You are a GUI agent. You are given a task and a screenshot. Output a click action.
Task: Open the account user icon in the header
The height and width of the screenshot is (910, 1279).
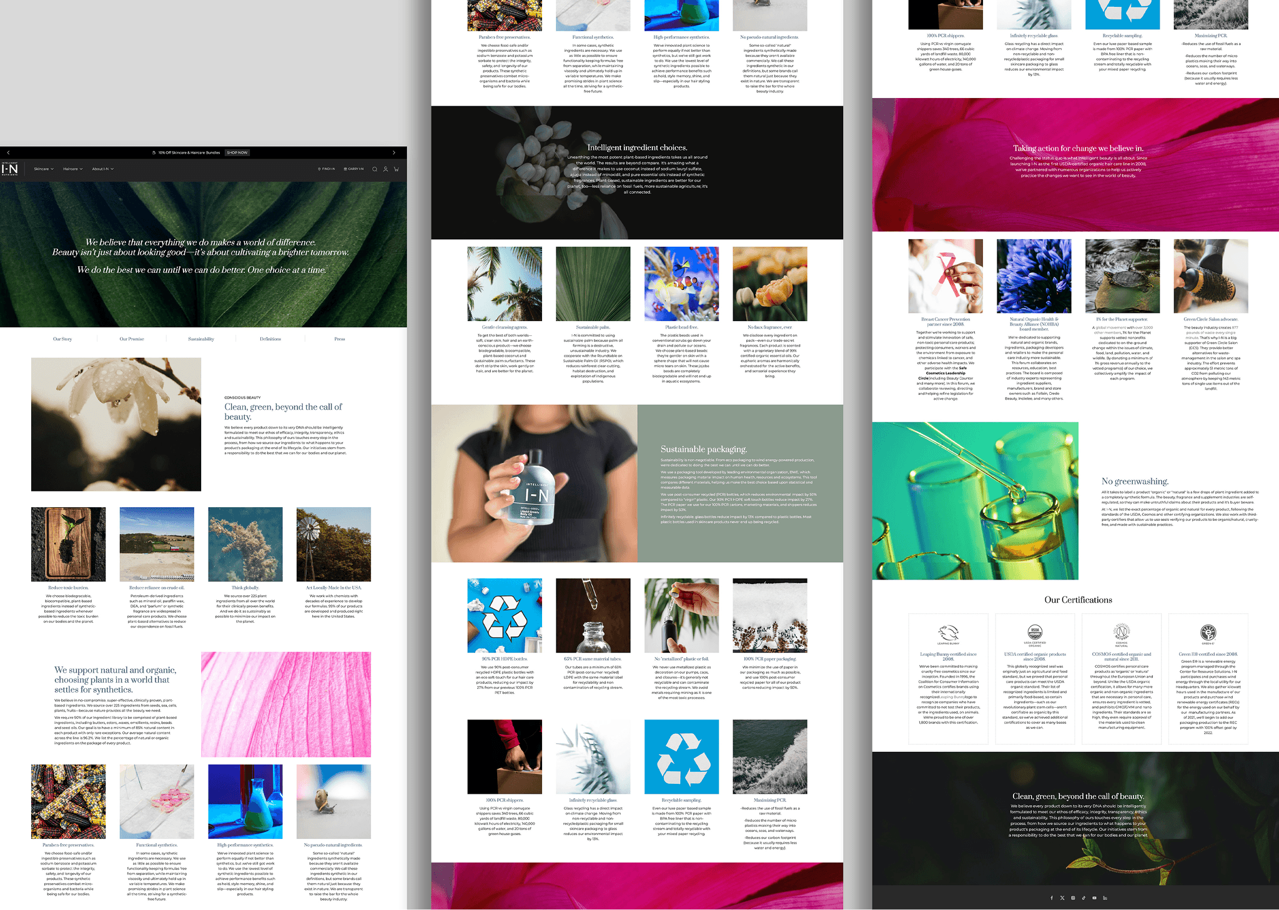point(385,169)
